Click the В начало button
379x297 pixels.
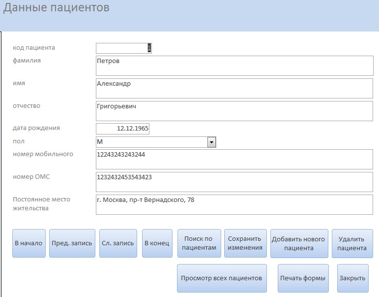(29, 243)
